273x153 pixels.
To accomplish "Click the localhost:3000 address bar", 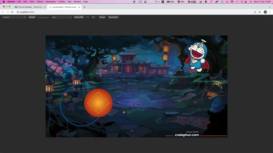I will (x=134, y=12).
